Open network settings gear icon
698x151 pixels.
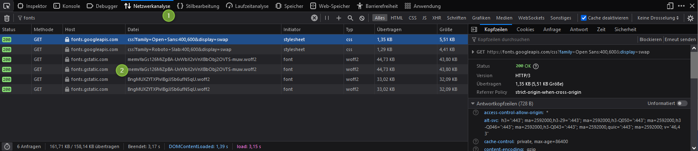[x=690, y=18]
